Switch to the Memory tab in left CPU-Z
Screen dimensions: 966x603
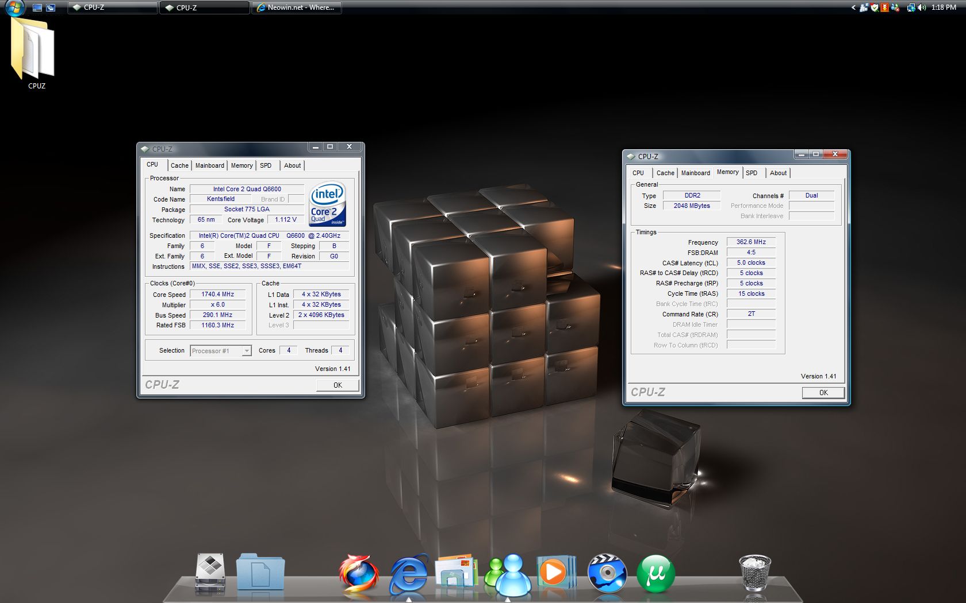point(241,165)
